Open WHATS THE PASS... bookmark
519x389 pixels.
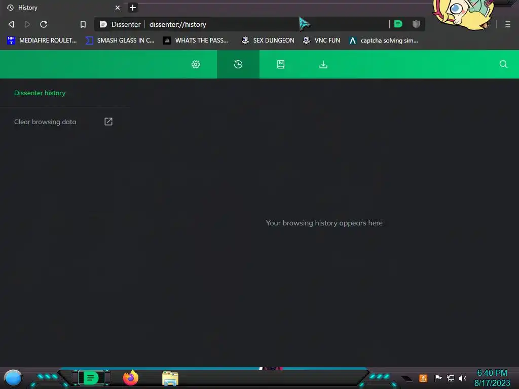point(196,41)
